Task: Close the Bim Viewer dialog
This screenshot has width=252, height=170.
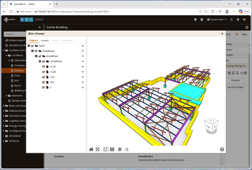Action: pos(222,34)
